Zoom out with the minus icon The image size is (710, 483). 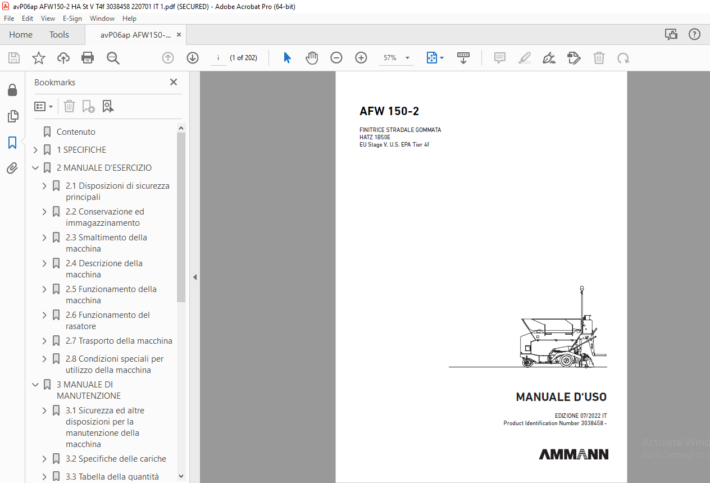(x=336, y=58)
